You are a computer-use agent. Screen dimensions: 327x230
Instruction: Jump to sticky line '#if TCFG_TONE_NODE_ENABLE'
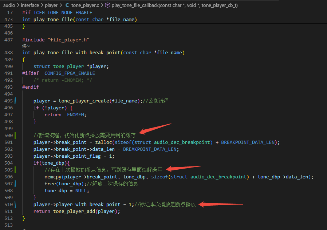[57, 12]
